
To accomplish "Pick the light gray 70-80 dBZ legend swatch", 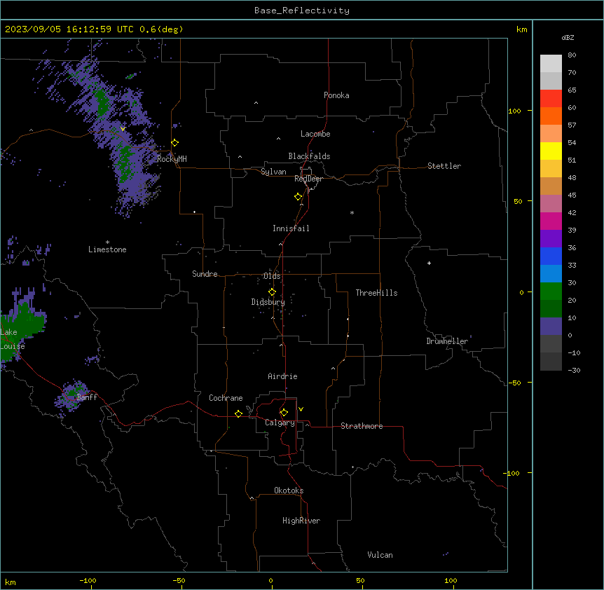I will click(x=551, y=64).
